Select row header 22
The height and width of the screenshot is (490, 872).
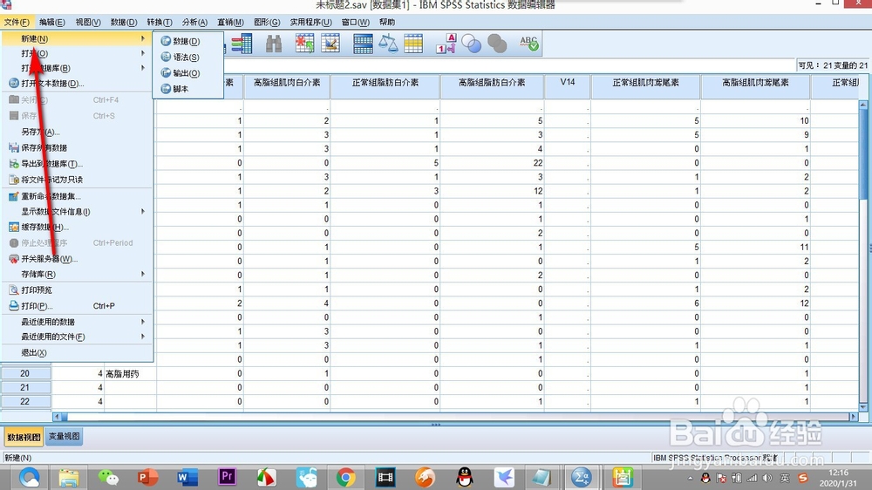click(x=25, y=401)
